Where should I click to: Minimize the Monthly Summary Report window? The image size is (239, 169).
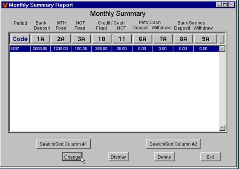coord(219,5)
